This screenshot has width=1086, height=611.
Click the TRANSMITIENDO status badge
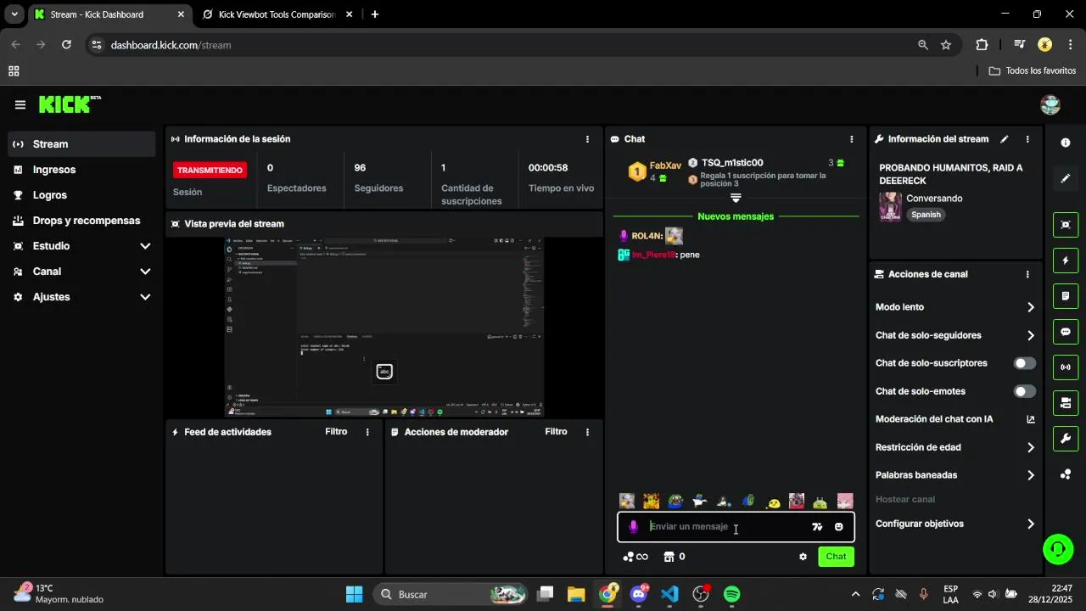(x=210, y=170)
